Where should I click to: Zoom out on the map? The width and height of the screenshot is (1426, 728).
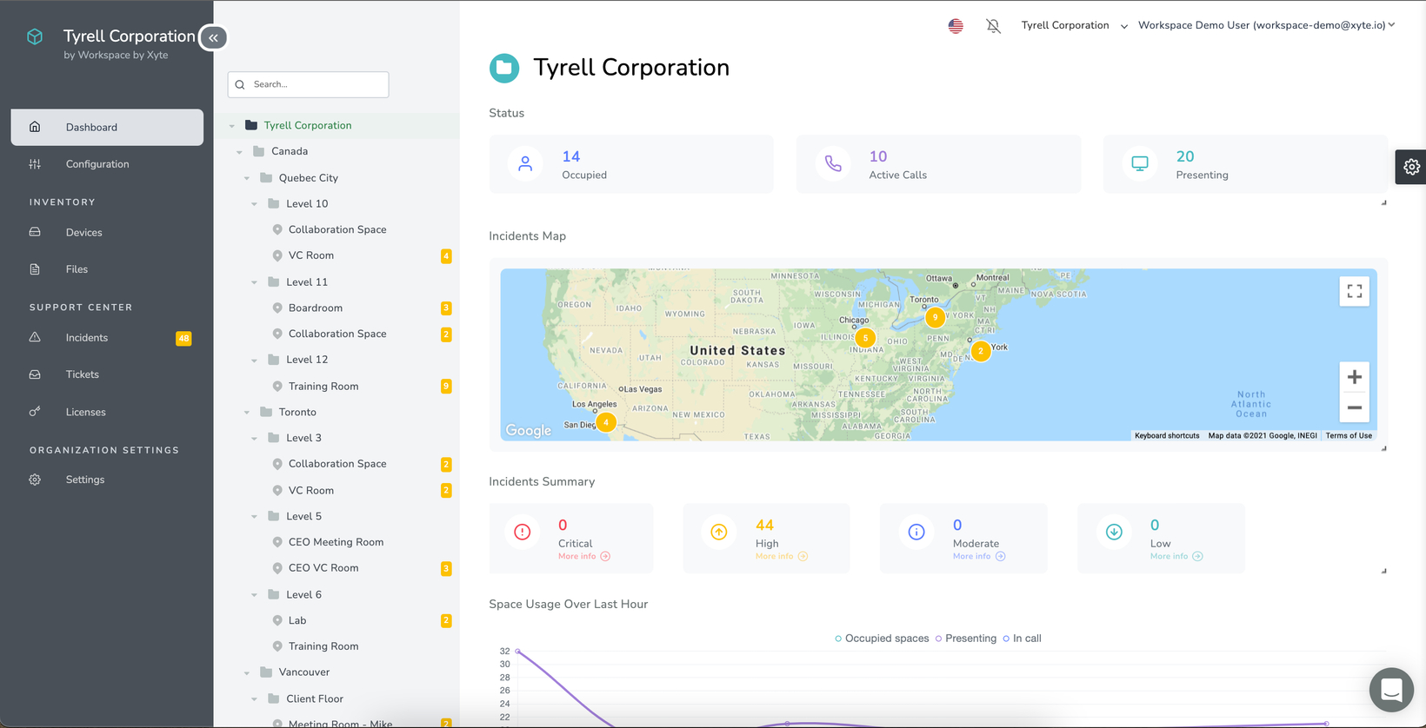click(x=1355, y=407)
